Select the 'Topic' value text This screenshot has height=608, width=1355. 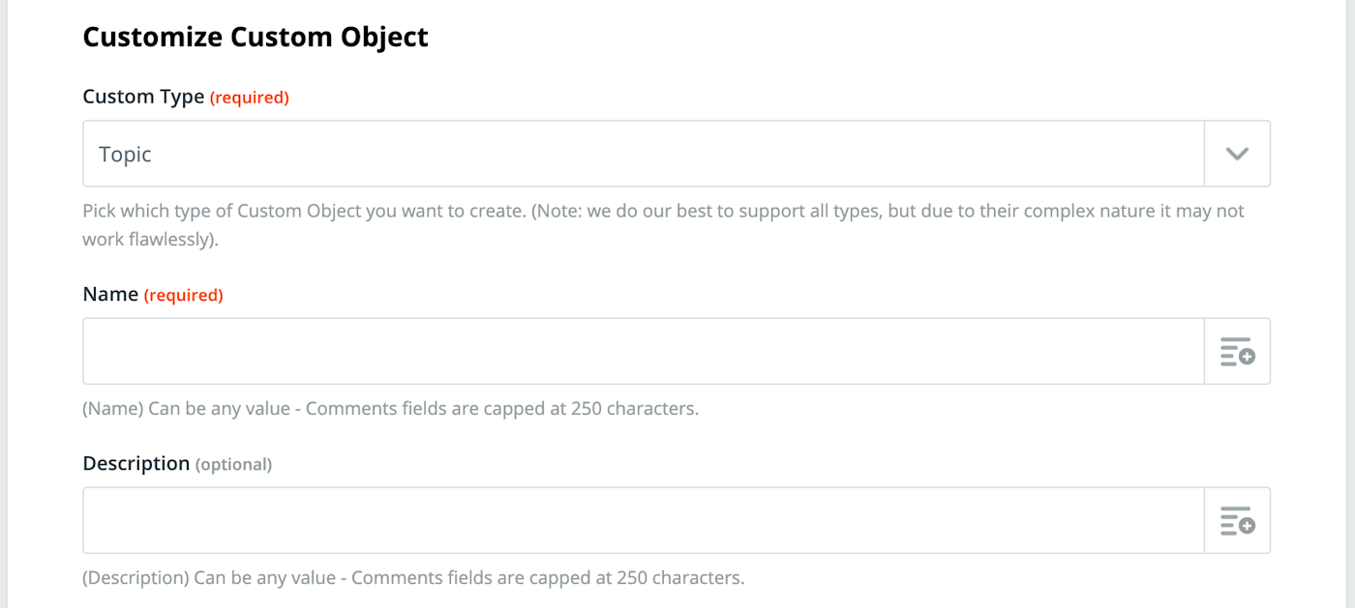click(126, 155)
